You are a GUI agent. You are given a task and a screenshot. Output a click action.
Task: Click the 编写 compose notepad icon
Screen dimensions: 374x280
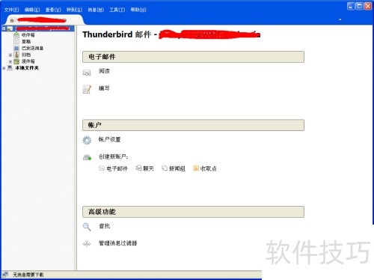[87, 89]
